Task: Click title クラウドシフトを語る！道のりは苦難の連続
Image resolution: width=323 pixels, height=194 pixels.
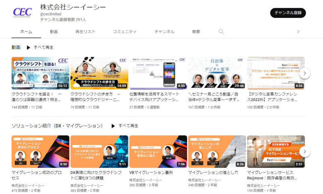Action: tap(36, 97)
